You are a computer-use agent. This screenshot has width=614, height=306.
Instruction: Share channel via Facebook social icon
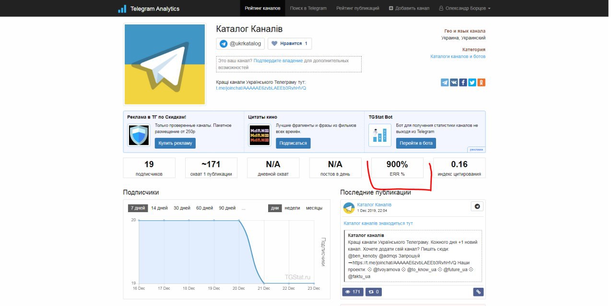(x=463, y=82)
